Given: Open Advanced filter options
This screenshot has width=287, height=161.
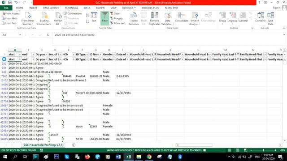Looking at the screenshot, I should 117,23.
